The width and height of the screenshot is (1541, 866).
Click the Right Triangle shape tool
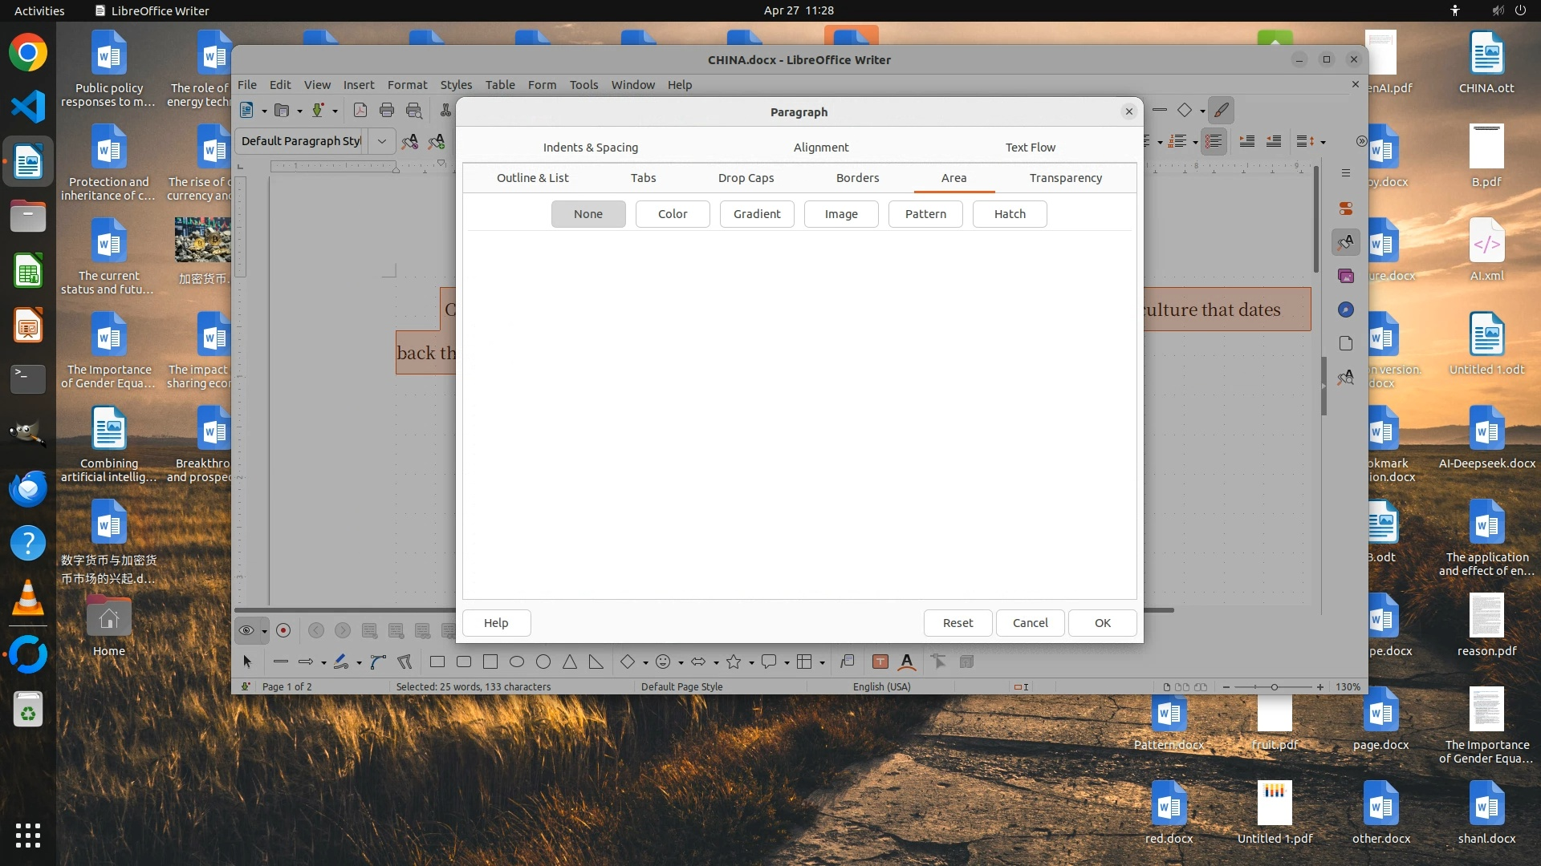pos(596,662)
